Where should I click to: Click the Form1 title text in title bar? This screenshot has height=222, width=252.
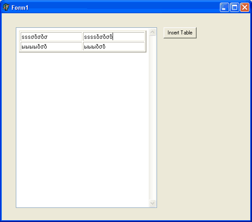20,8
